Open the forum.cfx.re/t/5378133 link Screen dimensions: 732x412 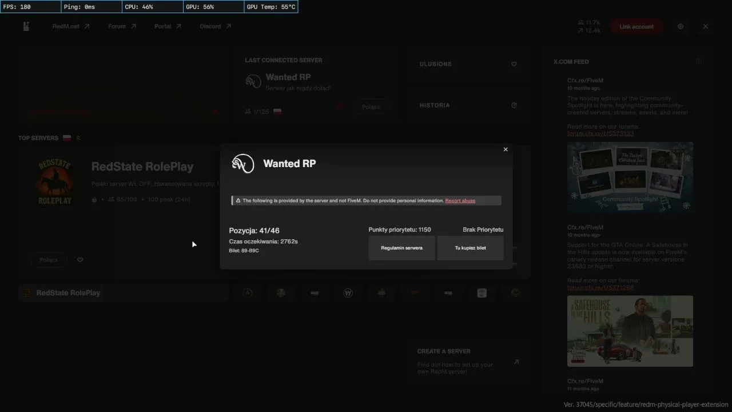click(x=600, y=133)
